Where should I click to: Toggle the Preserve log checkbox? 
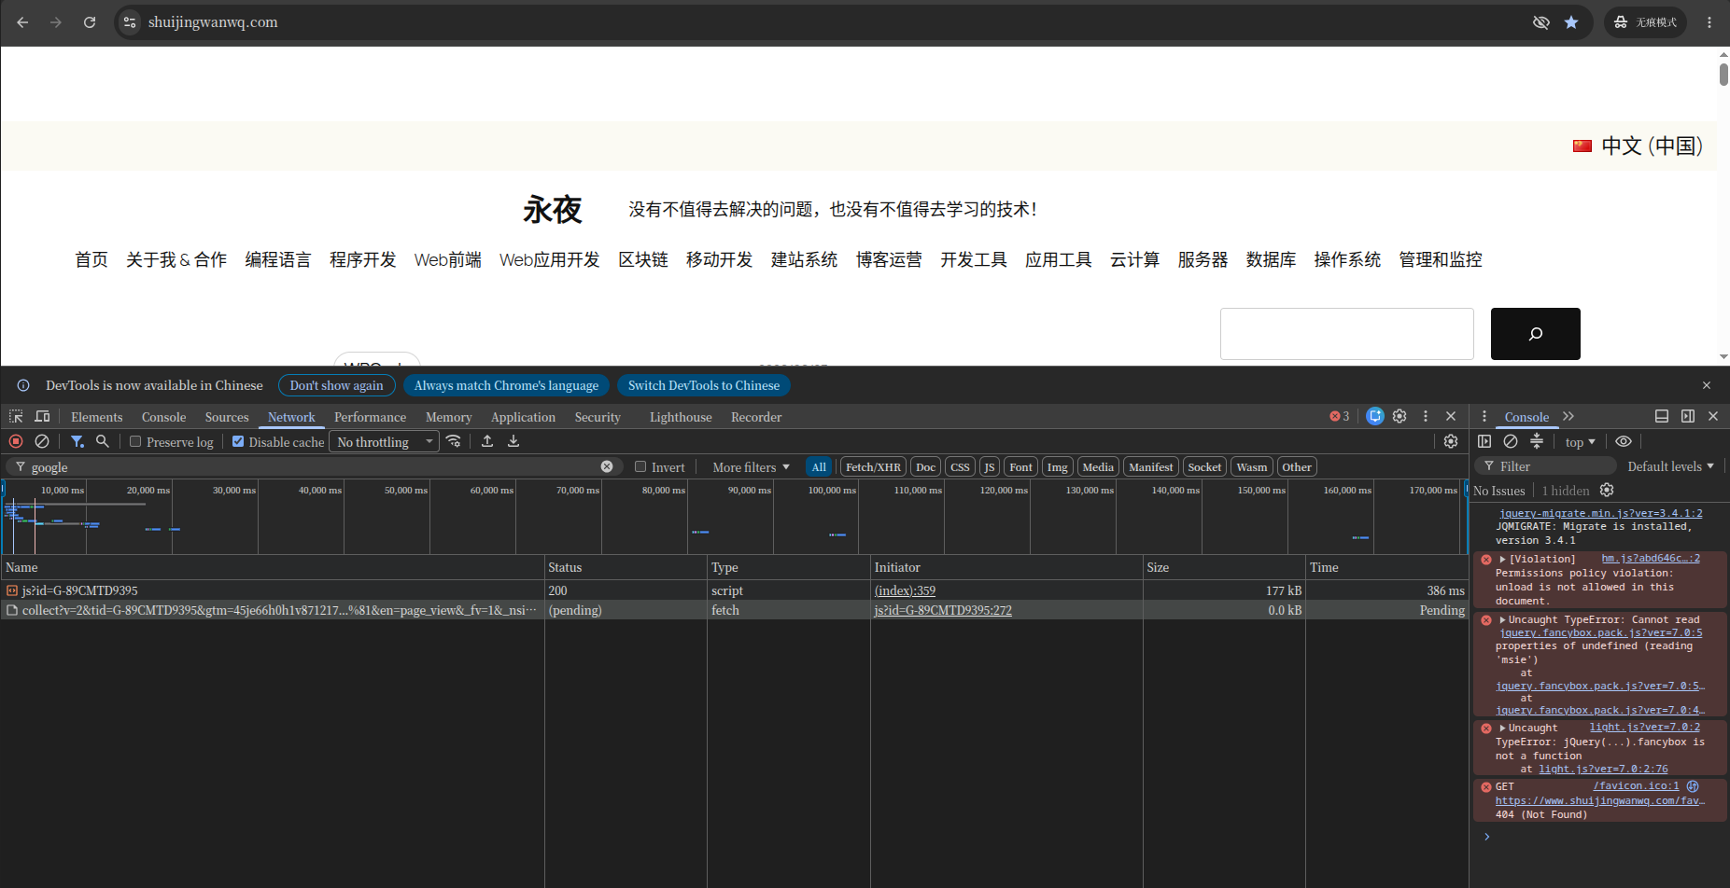click(x=135, y=441)
